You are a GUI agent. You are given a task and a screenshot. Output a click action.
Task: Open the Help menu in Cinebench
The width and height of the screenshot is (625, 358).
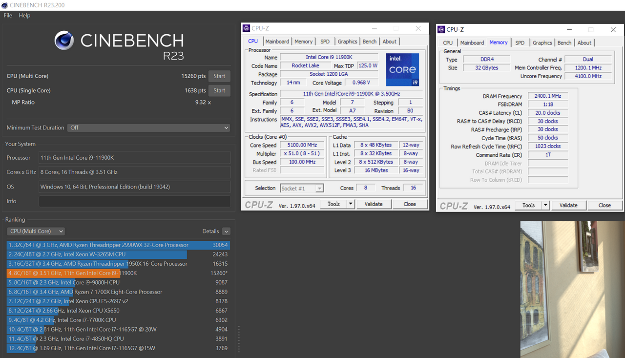24,15
